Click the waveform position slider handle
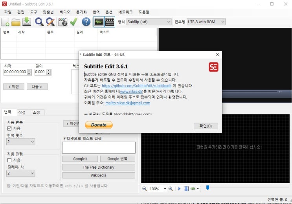 click(x=208, y=187)
